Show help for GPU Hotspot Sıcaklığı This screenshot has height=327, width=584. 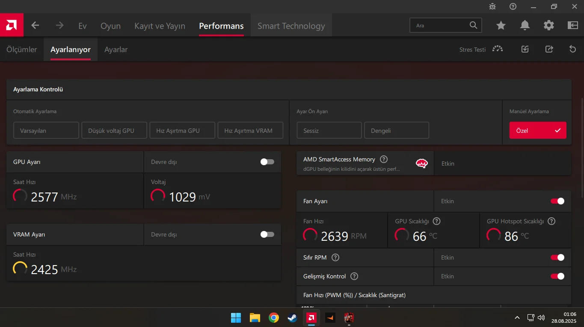point(551,221)
